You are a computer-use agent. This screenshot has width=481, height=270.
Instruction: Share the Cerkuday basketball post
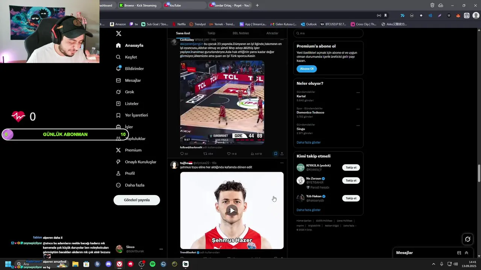click(282, 154)
